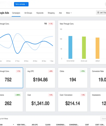106x126 pixels.
Task: Select the Cost / Conversion $214.14 card
Action: coord(73,101)
